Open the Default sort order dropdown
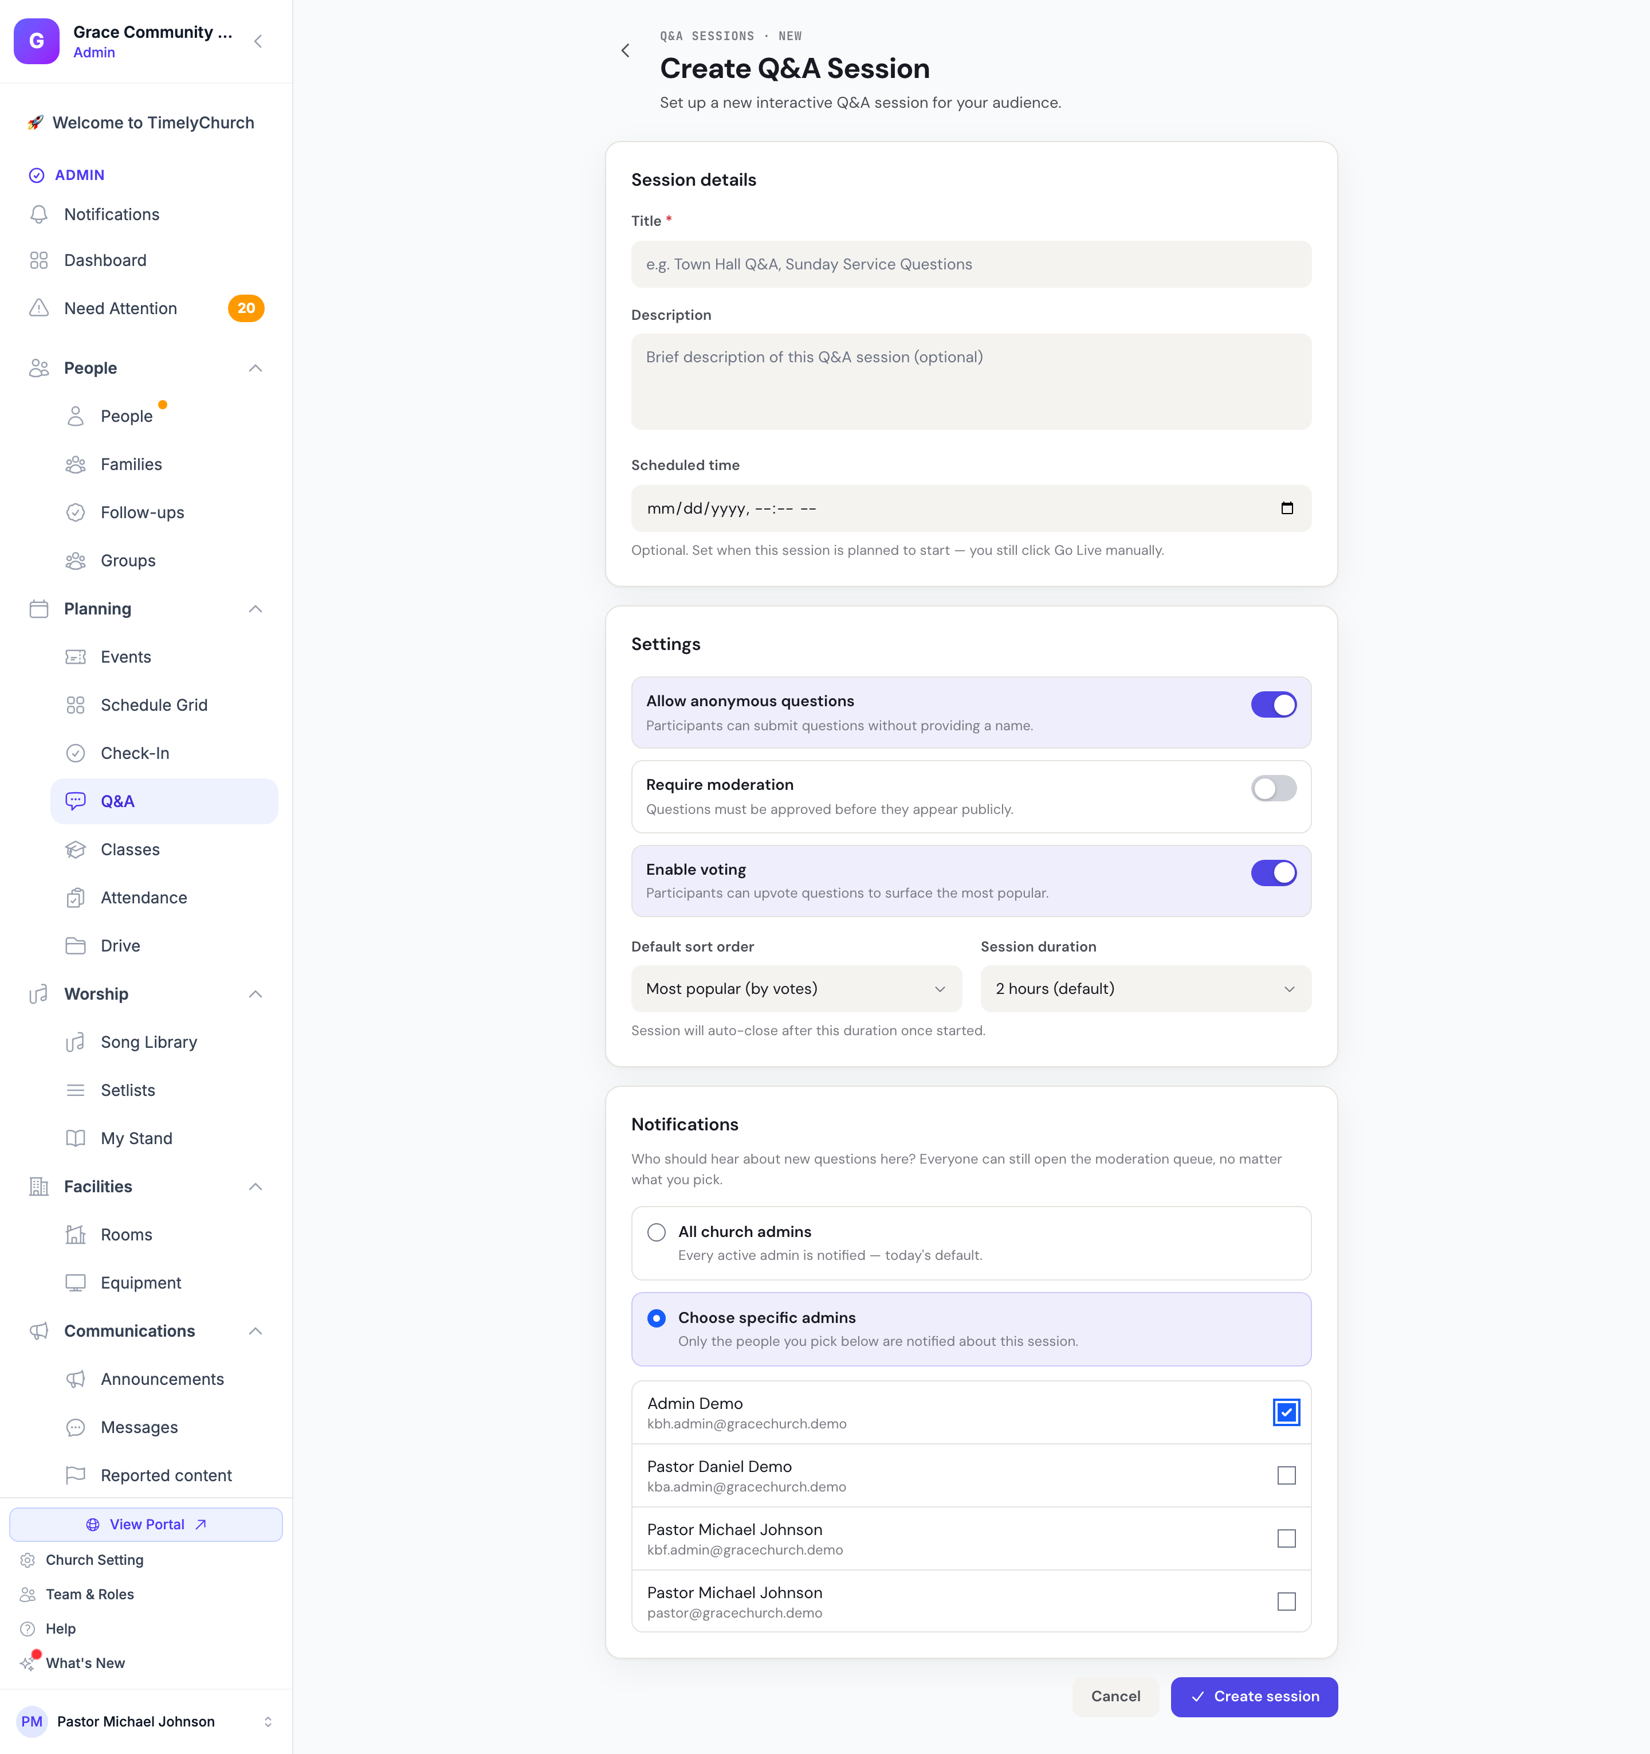Image resolution: width=1650 pixels, height=1754 pixels. coord(796,988)
